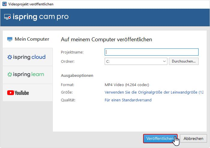The height and width of the screenshot is (148, 210).
Task: Click the Abbrechen button
Action: pos(193,138)
